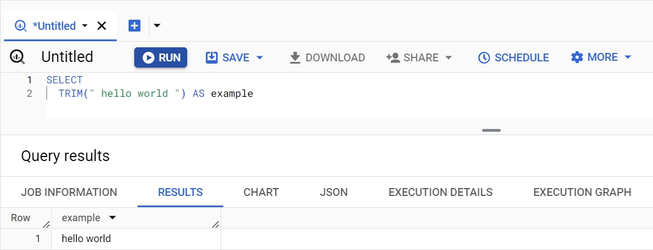Save the query using the SAVE button
This screenshot has height=250, width=653.
(x=227, y=57)
